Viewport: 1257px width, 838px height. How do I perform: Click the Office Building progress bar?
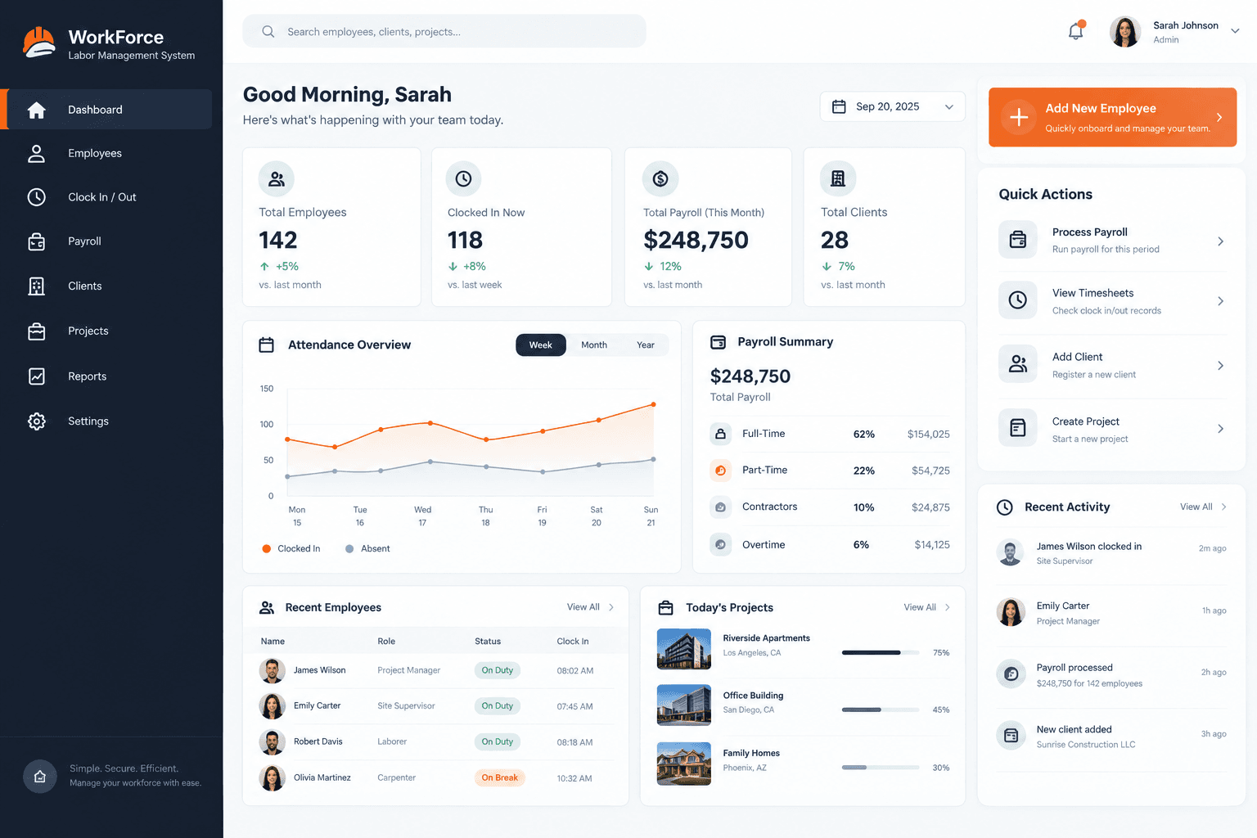pyautogui.click(x=880, y=710)
